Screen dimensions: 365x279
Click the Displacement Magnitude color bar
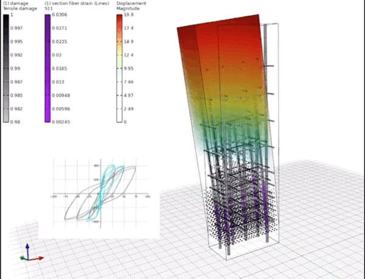[119, 68]
